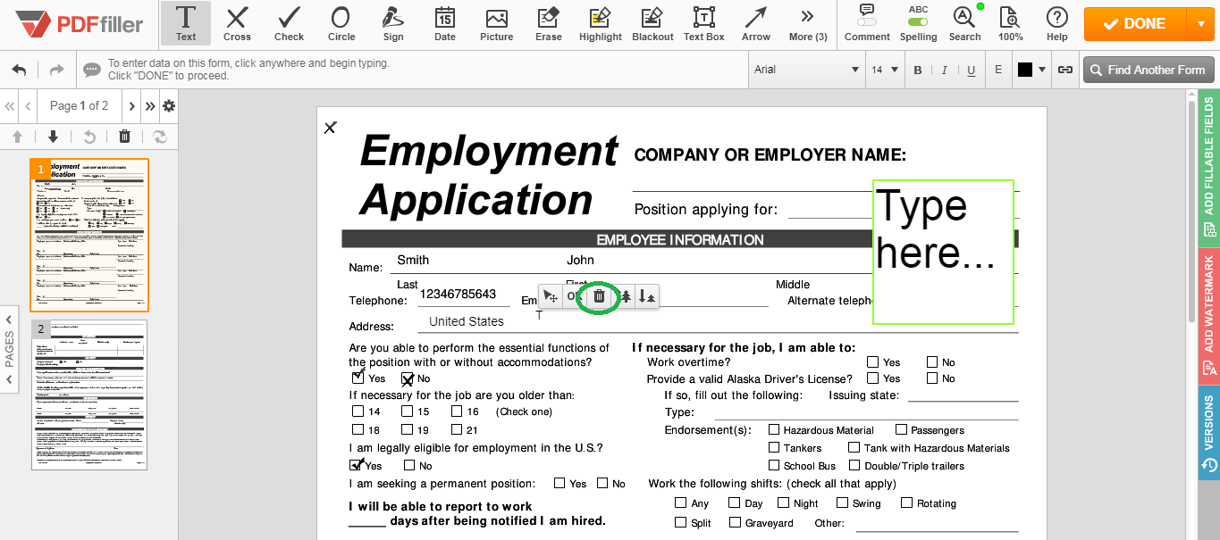
Task: Toggle bold formatting
Action: pyautogui.click(x=918, y=70)
